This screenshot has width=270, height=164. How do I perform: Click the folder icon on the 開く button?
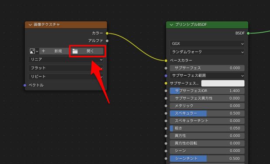coord(75,51)
